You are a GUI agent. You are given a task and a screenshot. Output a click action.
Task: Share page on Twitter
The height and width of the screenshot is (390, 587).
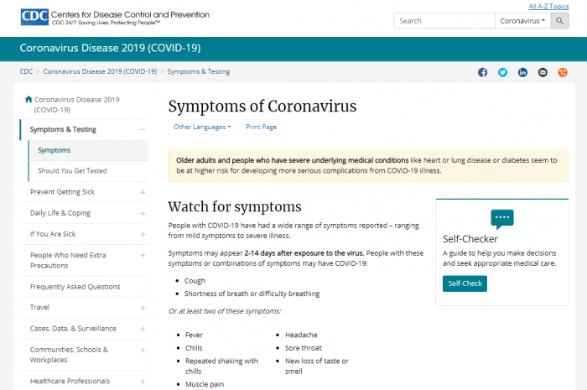coord(502,72)
